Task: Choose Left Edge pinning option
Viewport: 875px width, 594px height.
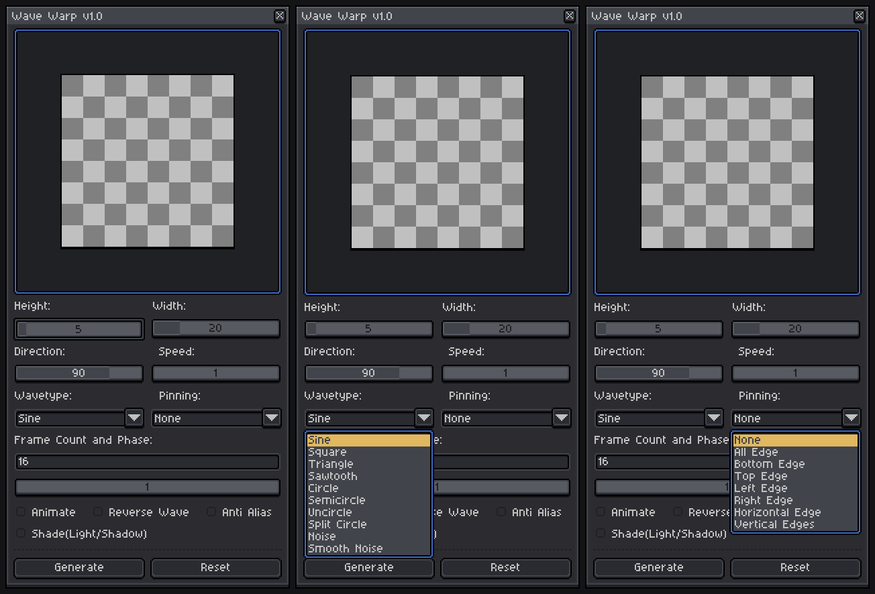Action: point(795,488)
